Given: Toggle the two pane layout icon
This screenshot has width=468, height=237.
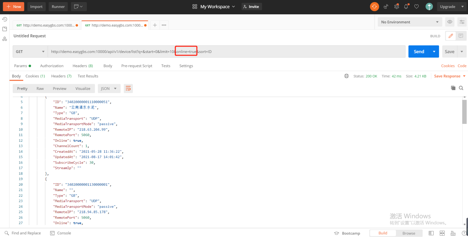Looking at the screenshot, I should click(x=442, y=233).
